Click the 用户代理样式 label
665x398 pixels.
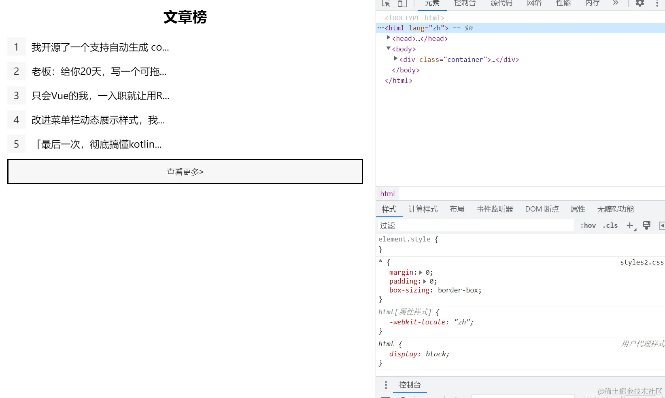point(643,344)
